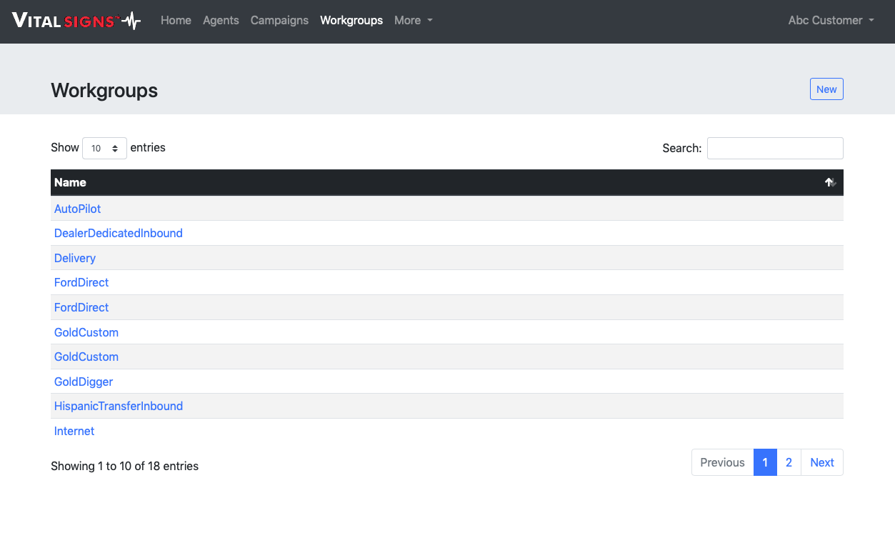Click the VitalSigns logo
895x533 pixels.
(76, 21)
